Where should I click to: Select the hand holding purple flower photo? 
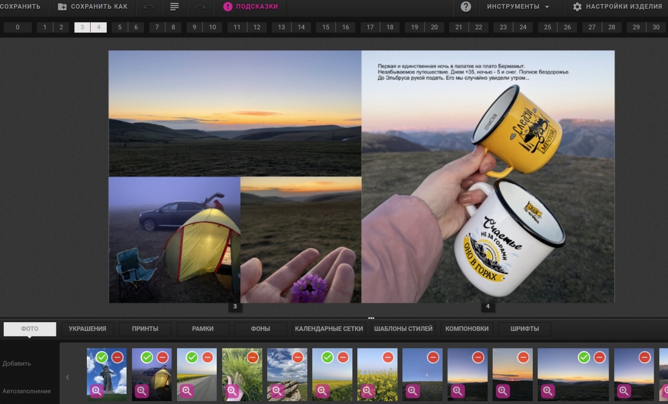tap(301, 240)
